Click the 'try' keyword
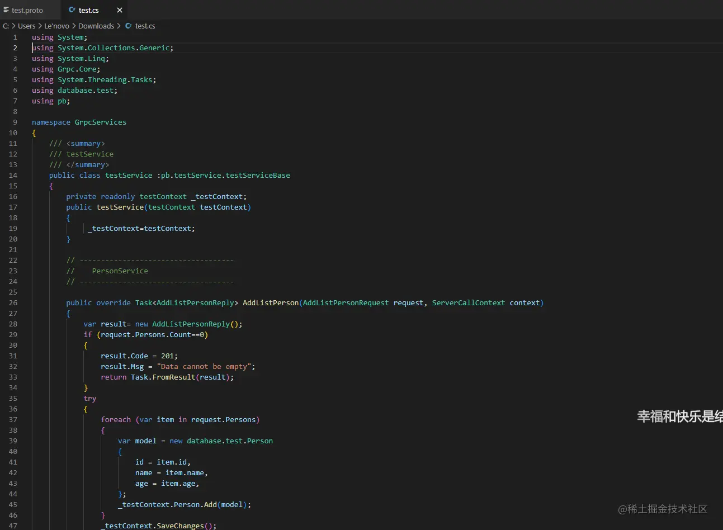This screenshot has width=723, height=530. pos(90,398)
